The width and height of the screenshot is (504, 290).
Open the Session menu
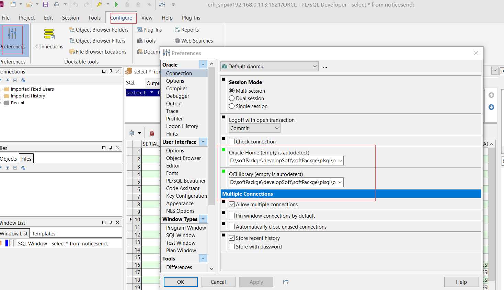point(70,18)
